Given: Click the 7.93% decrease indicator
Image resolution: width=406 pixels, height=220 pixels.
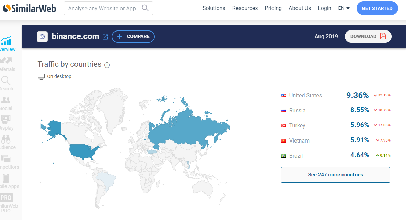Looking at the screenshot, I should pos(383,140).
